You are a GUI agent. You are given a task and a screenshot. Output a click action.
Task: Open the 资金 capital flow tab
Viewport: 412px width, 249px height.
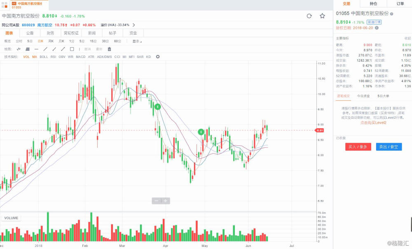[133, 33]
